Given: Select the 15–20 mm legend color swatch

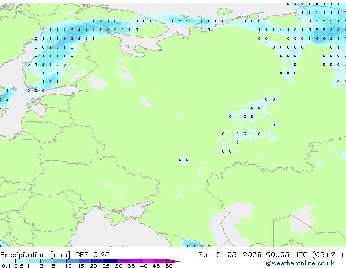Looking at the screenshot, I should (x=85, y=261).
